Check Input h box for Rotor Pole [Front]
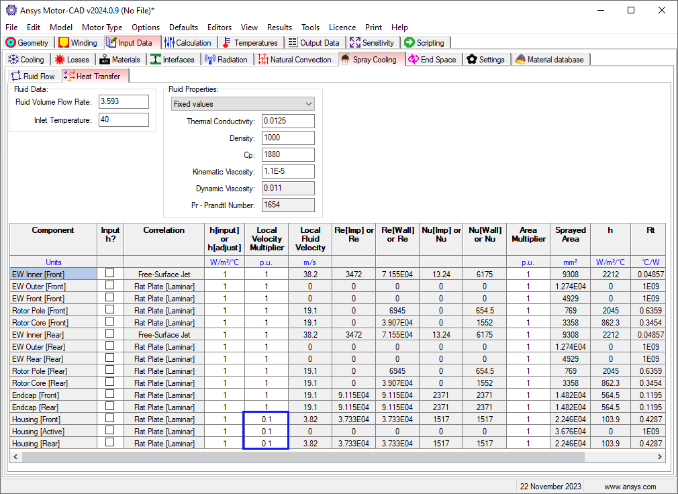The width and height of the screenshot is (678, 494). tap(109, 310)
